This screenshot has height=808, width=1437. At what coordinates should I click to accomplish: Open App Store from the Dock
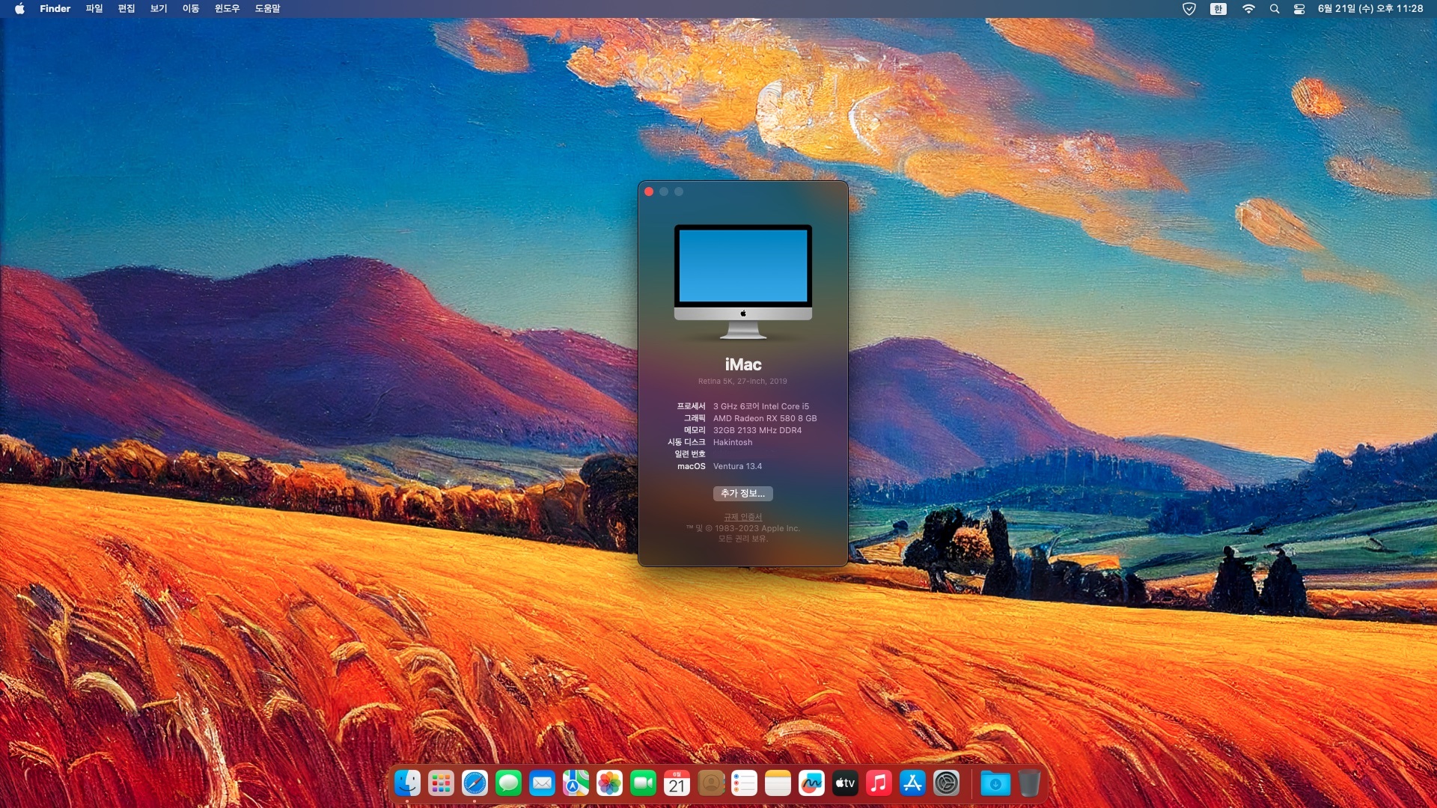(912, 783)
